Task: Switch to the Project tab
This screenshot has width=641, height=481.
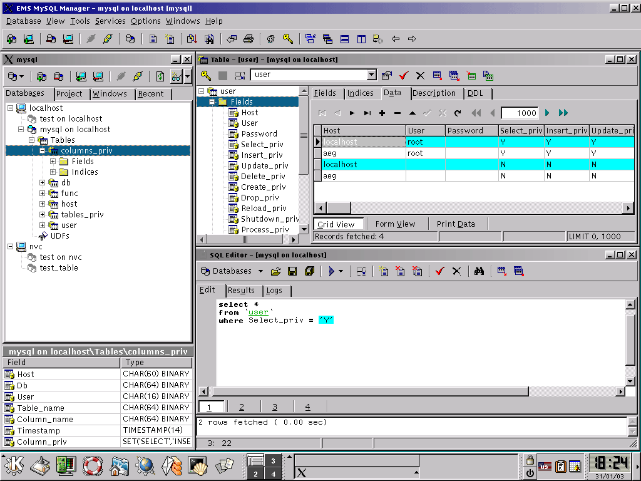Action: [x=69, y=94]
